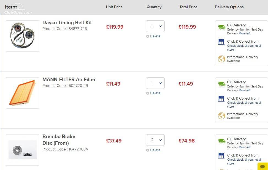Viewport: 268px width, 170px height.
Task: Click the store icon for Brembo Click & Collect
Action: pyautogui.click(x=221, y=156)
